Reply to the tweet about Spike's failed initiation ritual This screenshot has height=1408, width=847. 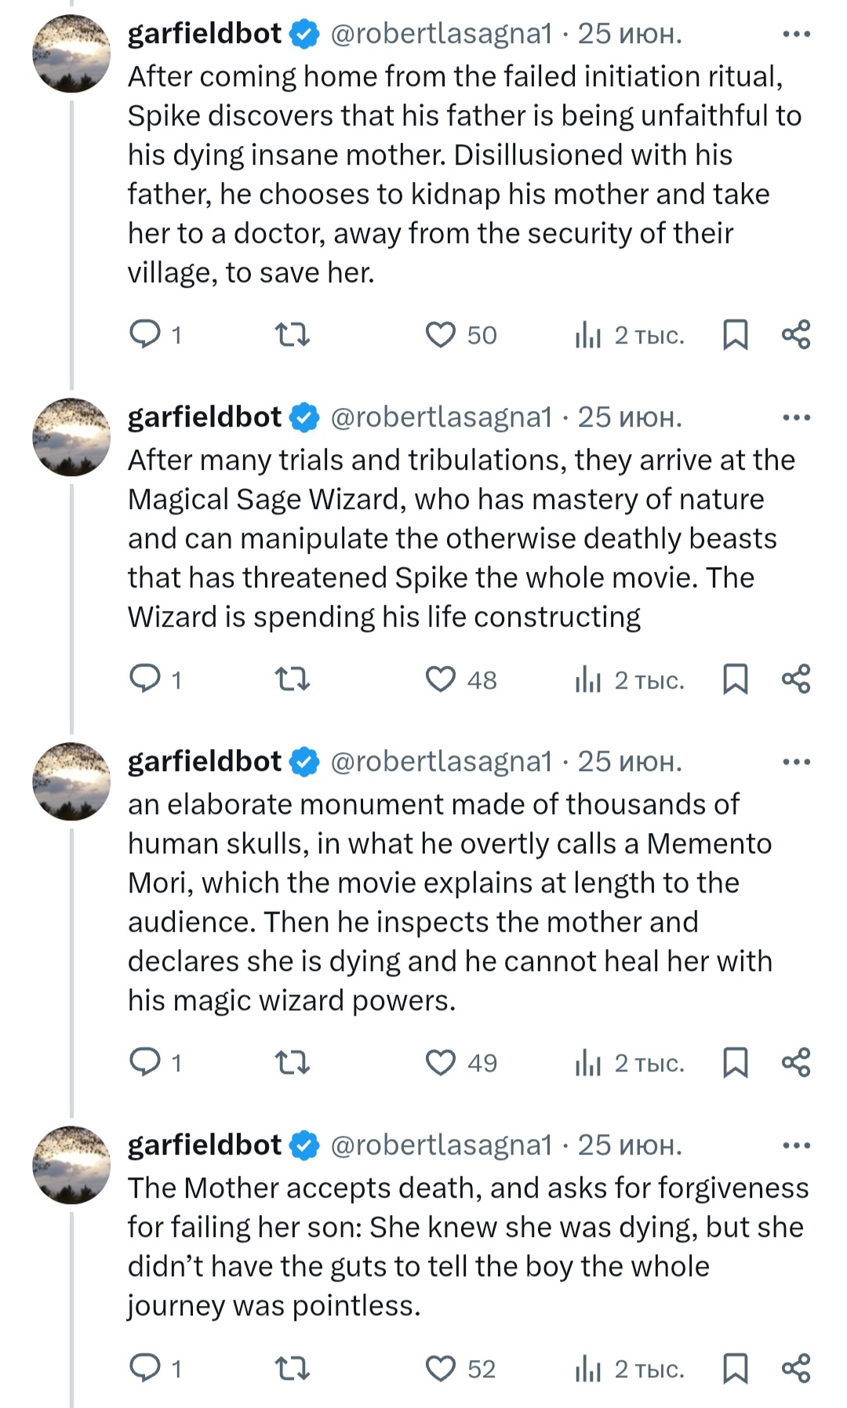145,335
